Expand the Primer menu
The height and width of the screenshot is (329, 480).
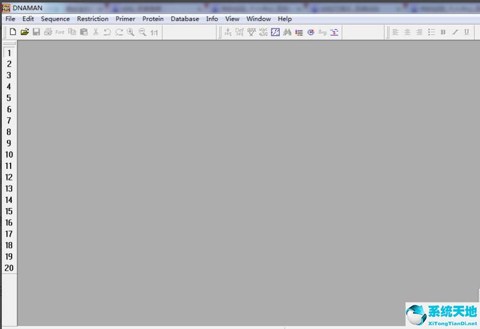125,19
